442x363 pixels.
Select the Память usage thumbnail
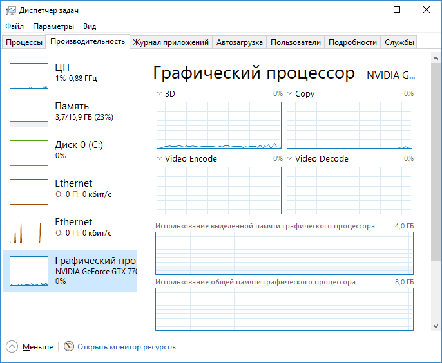[x=29, y=115]
